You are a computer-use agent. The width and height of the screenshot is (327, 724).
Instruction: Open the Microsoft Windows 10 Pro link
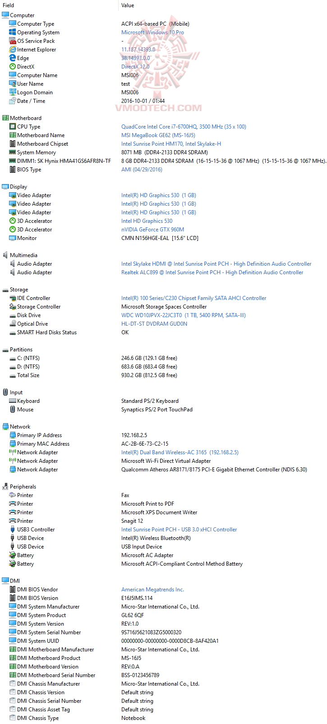(x=152, y=32)
